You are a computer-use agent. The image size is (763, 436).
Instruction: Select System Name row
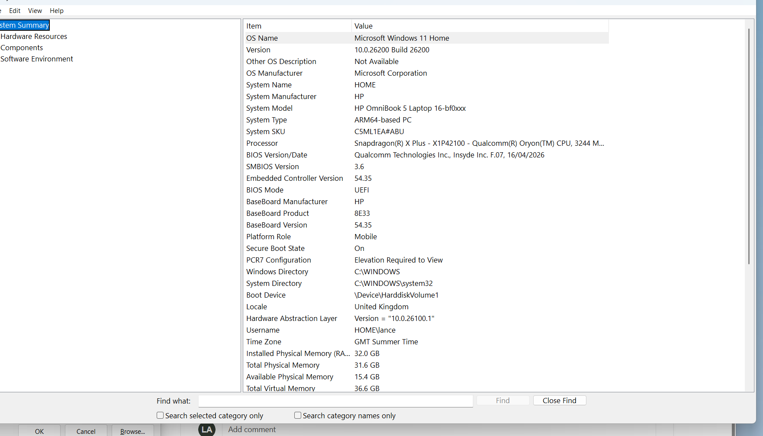coord(427,85)
